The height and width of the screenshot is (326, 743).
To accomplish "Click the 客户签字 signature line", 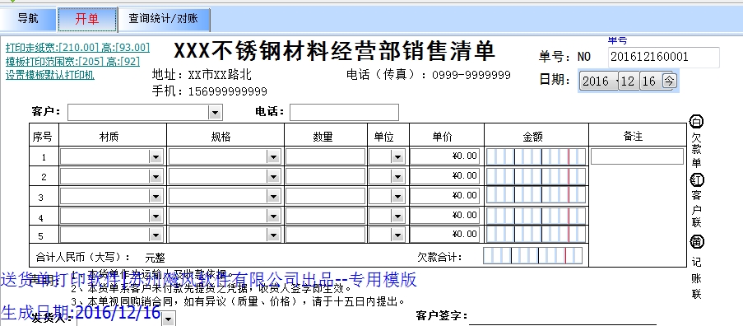I will pyautogui.click(x=563, y=324).
